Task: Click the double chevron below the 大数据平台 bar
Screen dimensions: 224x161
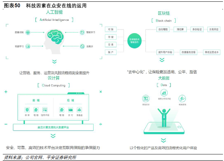Action: [x=53, y=136]
